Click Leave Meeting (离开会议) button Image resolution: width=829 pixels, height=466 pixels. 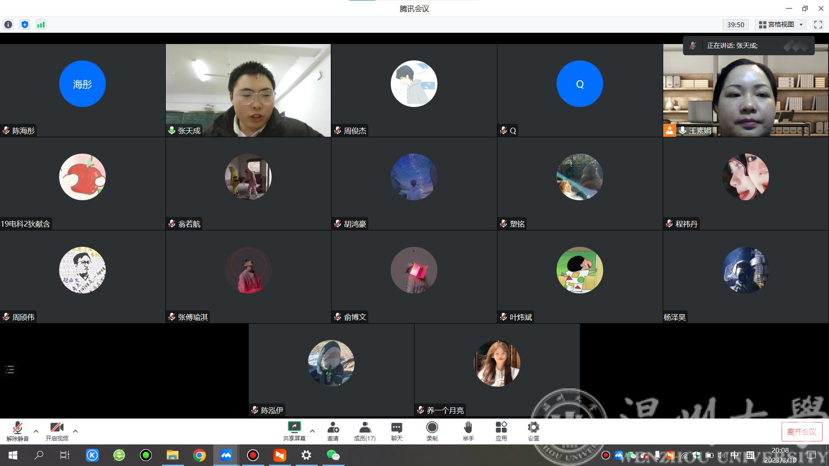tap(801, 431)
